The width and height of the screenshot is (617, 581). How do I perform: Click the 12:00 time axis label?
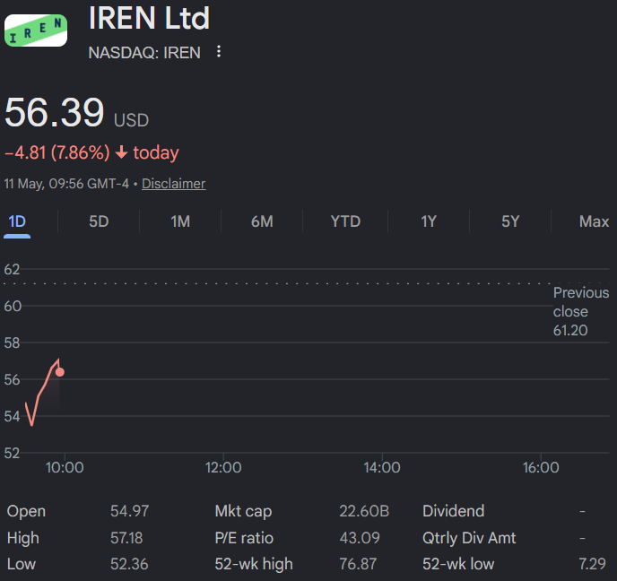point(223,468)
